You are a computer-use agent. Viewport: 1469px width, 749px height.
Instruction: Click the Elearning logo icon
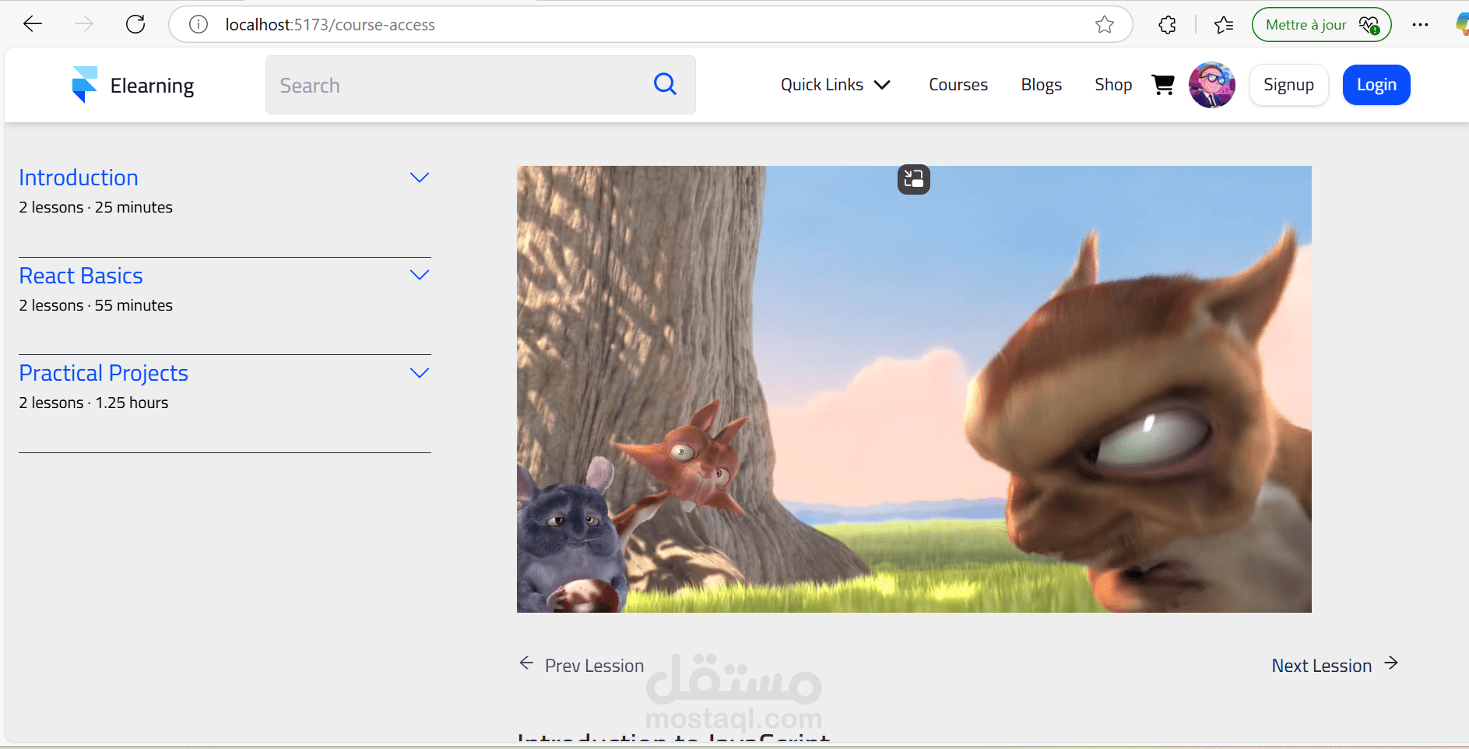84,84
